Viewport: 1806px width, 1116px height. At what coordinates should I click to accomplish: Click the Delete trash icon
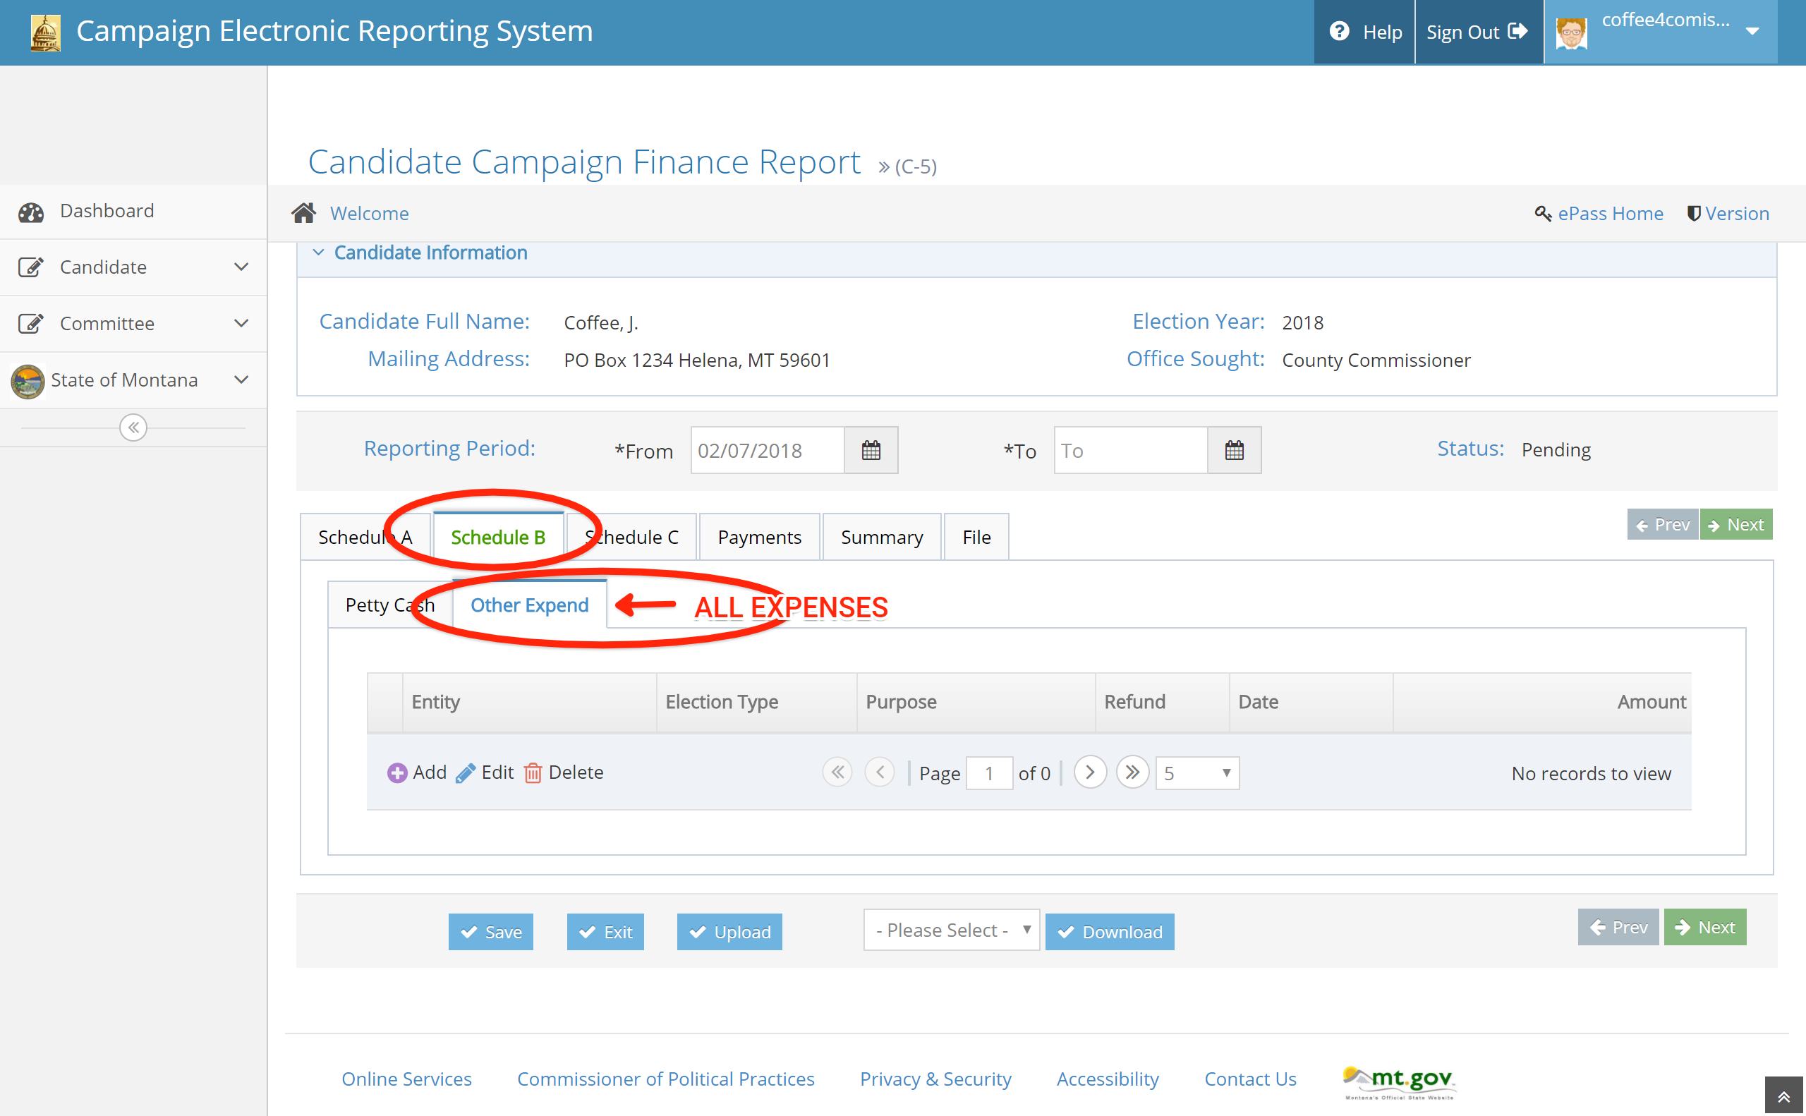[x=533, y=772]
